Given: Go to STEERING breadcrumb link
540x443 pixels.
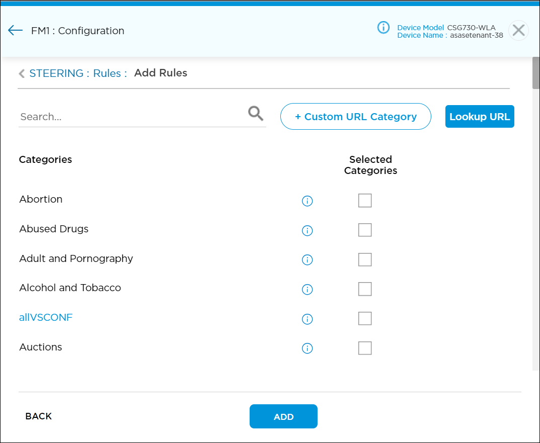Looking at the screenshot, I should click(x=56, y=73).
